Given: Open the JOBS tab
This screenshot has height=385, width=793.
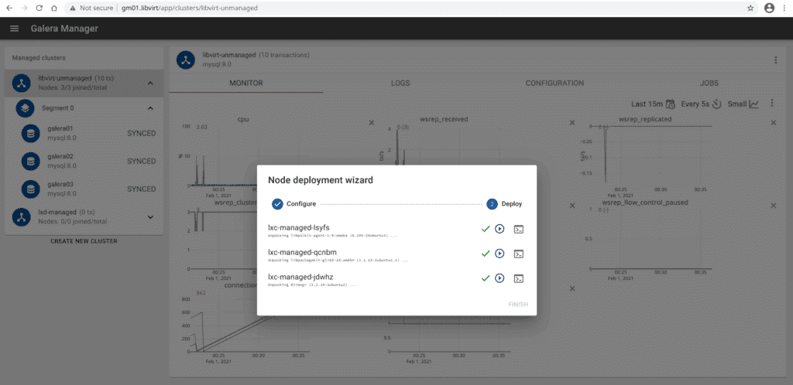Looking at the screenshot, I should coord(709,83).
